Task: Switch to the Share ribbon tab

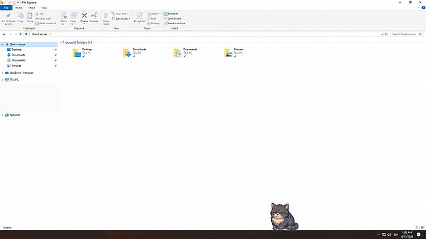Action: pos(31,8)
